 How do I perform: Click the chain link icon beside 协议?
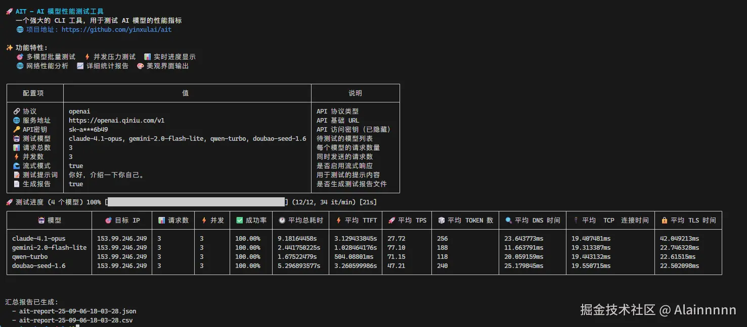point(16,112)
